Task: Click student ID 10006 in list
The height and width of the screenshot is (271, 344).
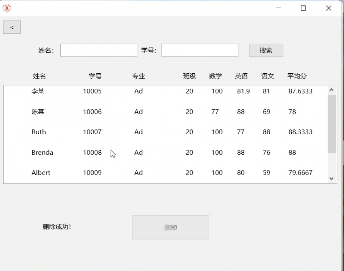Action: [92, 112]
